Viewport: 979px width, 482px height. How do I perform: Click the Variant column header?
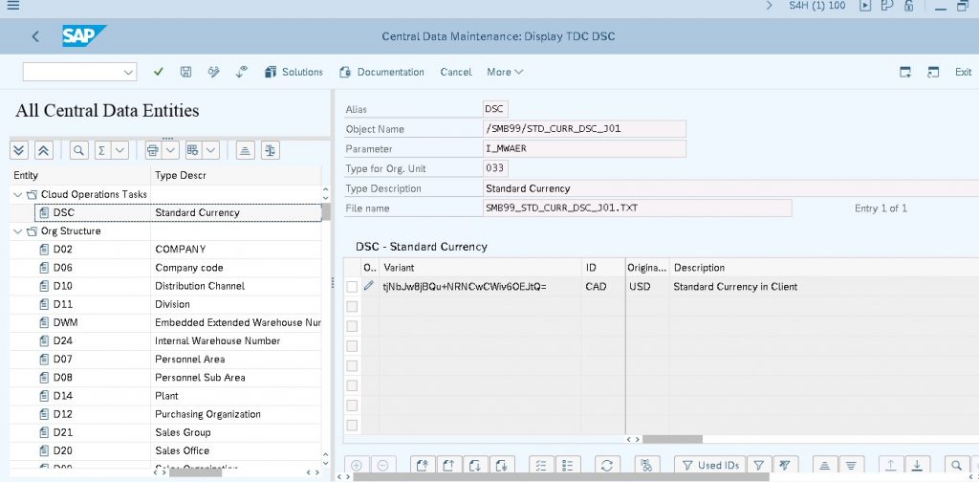[x=481, y=268]
